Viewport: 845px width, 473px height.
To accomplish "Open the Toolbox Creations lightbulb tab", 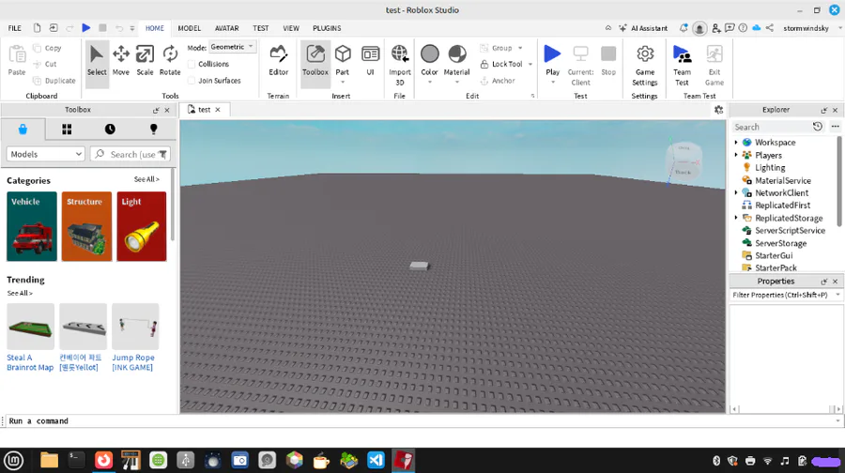I will click(154, 130).
